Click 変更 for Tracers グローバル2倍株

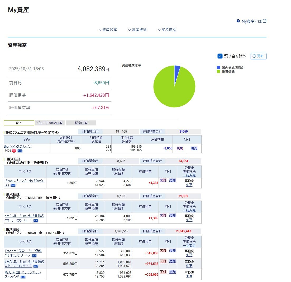[189, 255]
